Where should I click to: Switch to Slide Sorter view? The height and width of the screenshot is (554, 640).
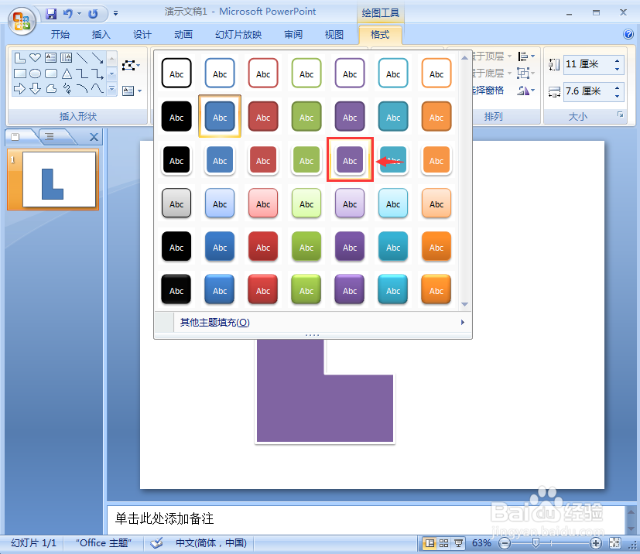coord(444,543)
